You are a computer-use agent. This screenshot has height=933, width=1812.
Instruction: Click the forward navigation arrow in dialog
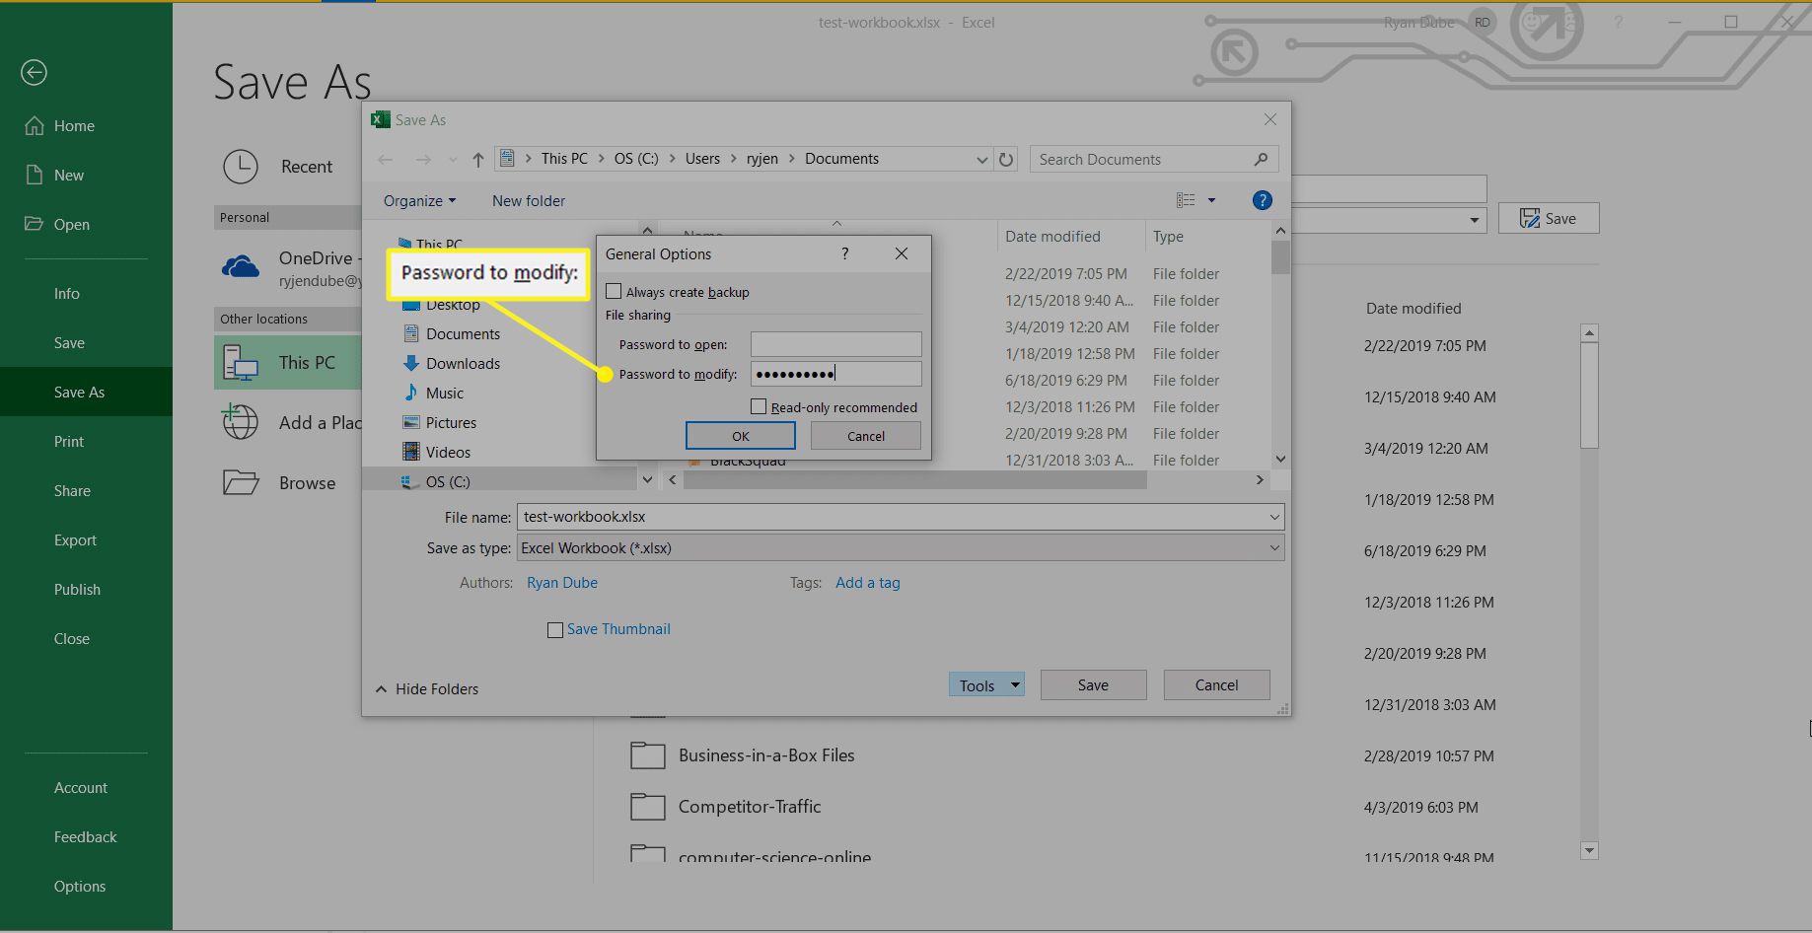(x=423, y=159)
